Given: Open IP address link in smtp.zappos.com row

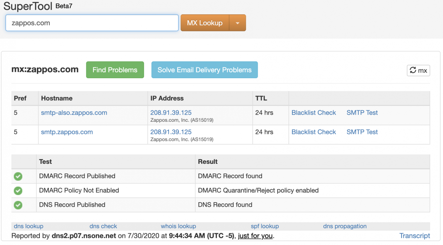Looking at the screenshot, I should 171,132.
